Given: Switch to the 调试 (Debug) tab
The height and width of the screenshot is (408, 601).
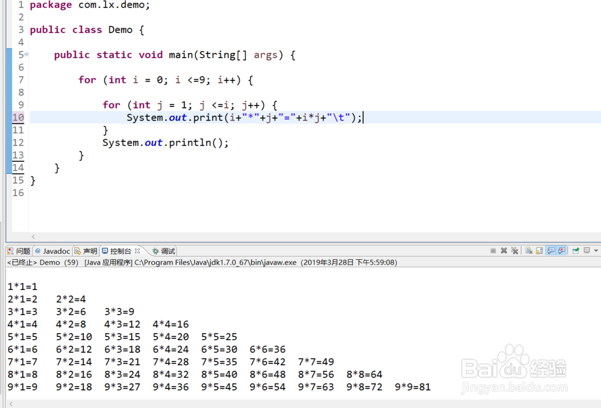Looking at the screenshot, I should pyautogui.click(x=163, y=251).
